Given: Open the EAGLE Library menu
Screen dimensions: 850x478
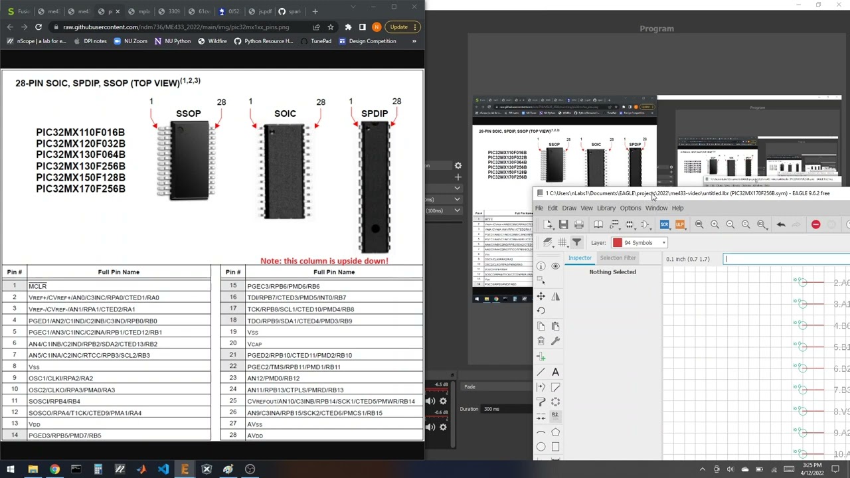Looking at the screenshot, I should (606, 208).
